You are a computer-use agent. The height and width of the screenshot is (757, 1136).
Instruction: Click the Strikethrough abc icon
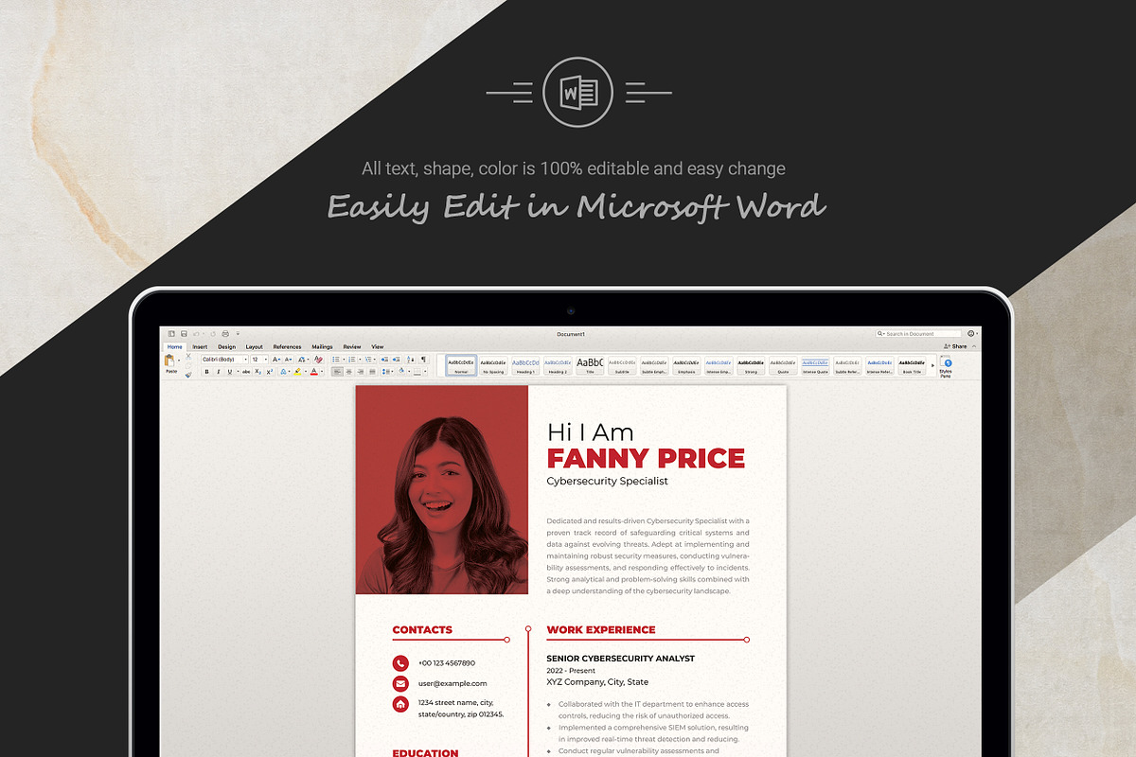point(246,372)
